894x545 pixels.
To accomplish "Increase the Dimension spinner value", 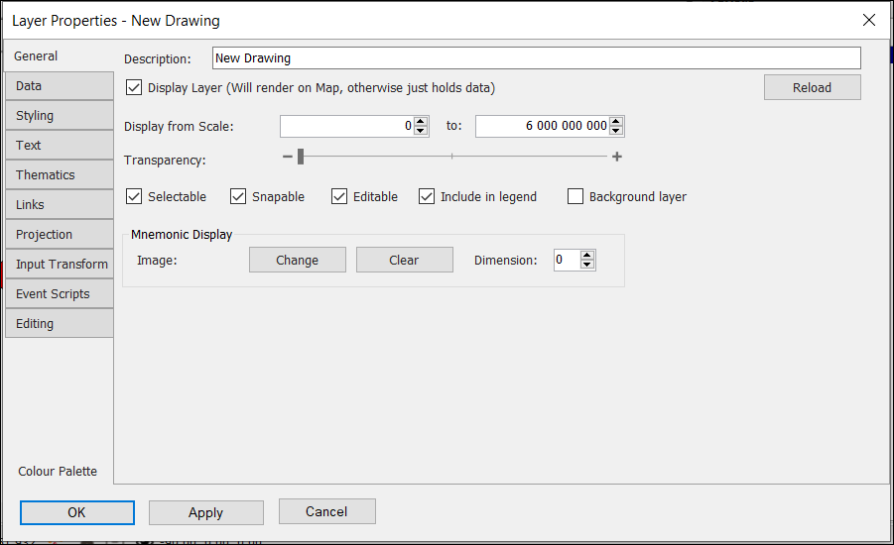I will coord(587,256).
